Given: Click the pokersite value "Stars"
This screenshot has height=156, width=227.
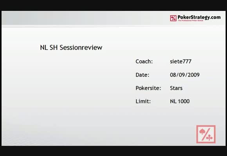Looking at the screenshot, I should (x=176, y=88).
